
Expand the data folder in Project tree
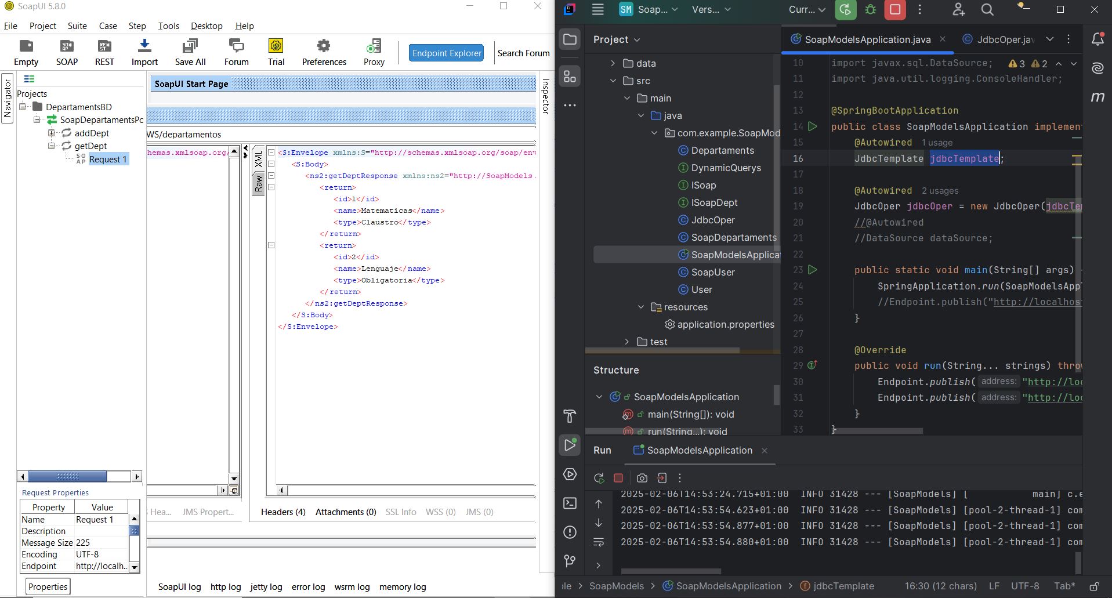click(x=613, y=63)
